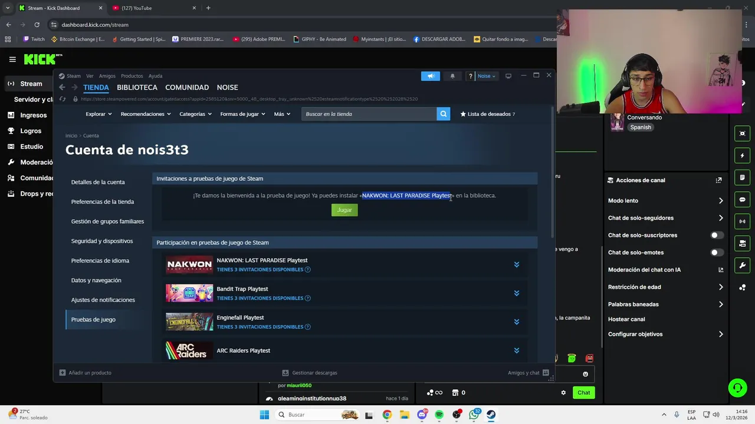Image resolution: width=755 pixels, height=424 pixels.
Task: Go back with Steam back arrow
Action: [62, 87]
